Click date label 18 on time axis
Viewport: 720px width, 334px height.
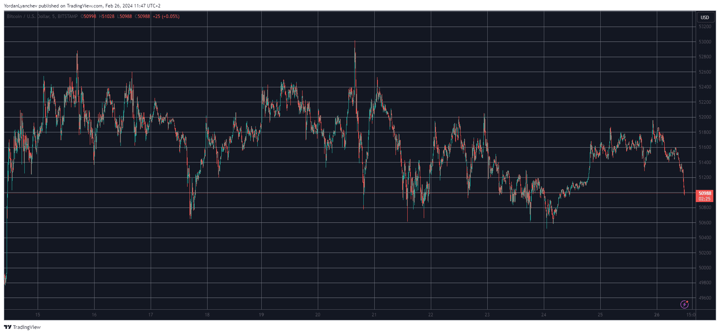207,315
